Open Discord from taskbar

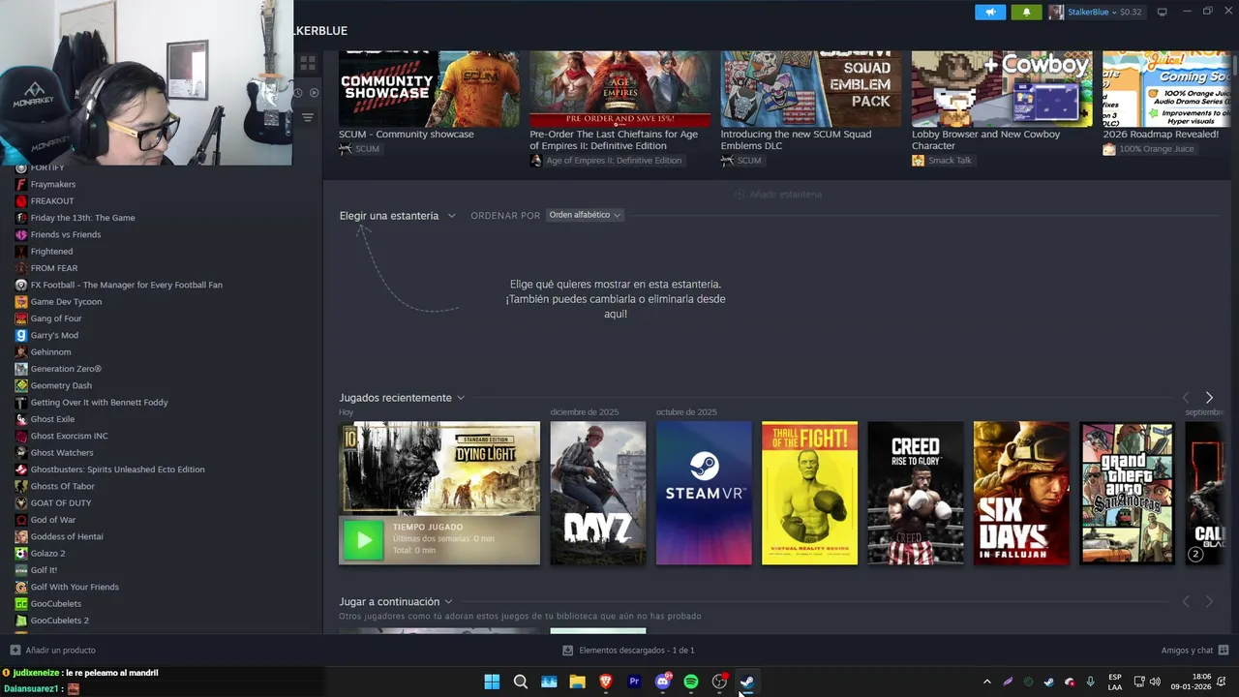pos(663,682)
